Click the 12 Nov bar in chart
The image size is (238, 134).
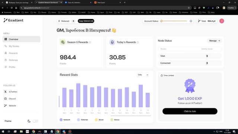tap(141, 96)
